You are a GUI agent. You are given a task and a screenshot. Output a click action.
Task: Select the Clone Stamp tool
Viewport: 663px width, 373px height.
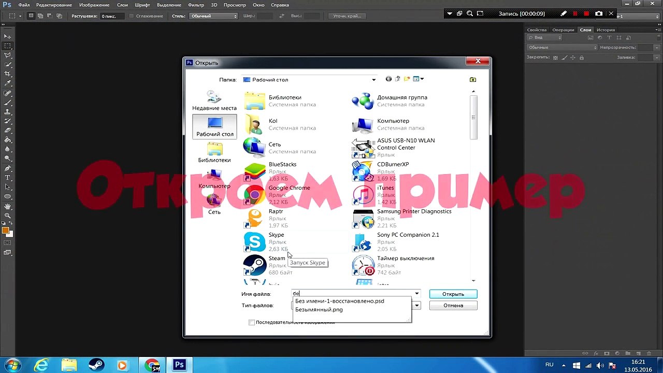point(8,111)
